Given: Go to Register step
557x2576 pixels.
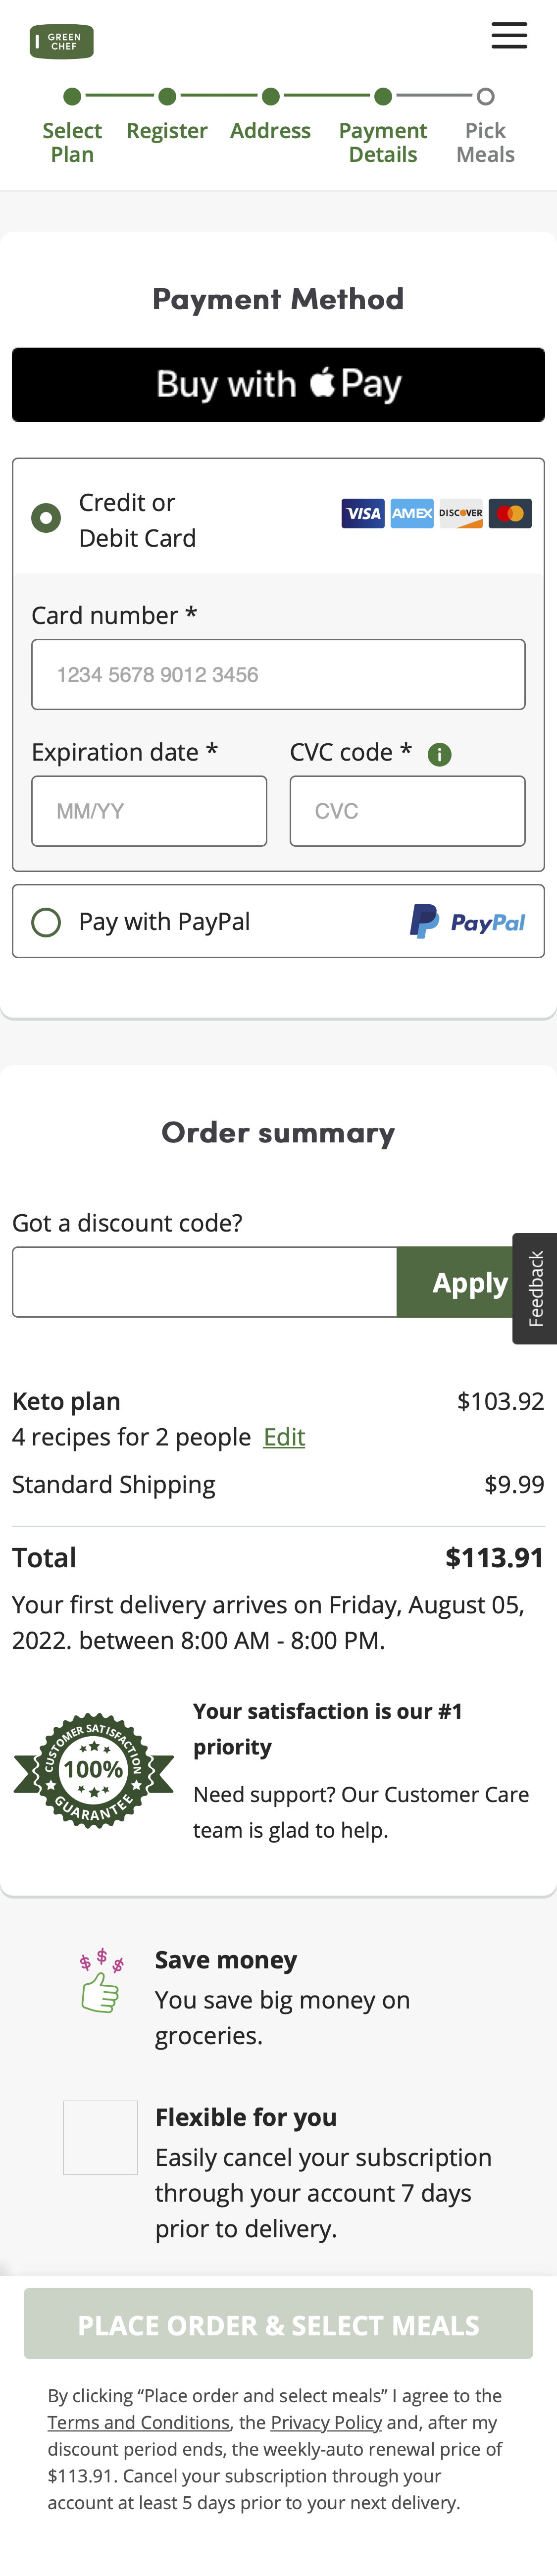Looking at the screenshot, I should (x=167, y=130).
